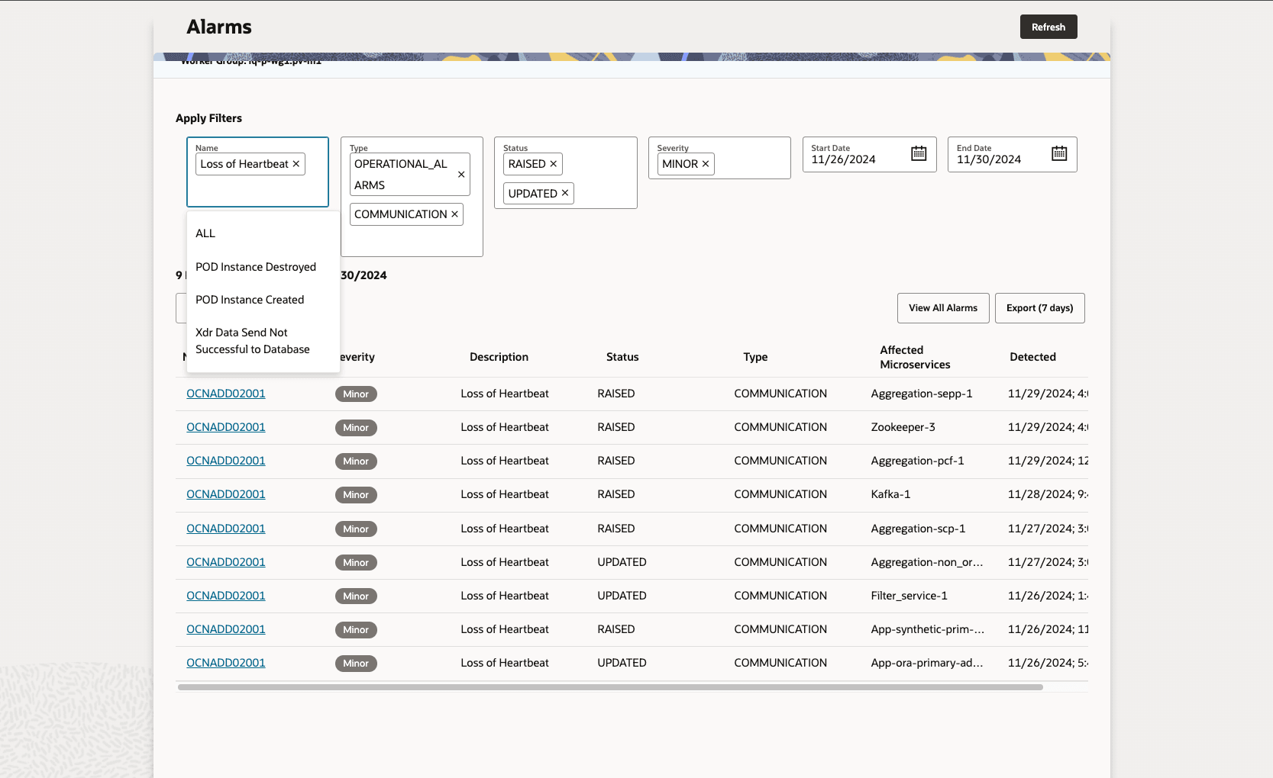Open OCNADD02001 link for Filter_service-1
The height and width of the screenshot is (778, 1273).
coord(226,596)
